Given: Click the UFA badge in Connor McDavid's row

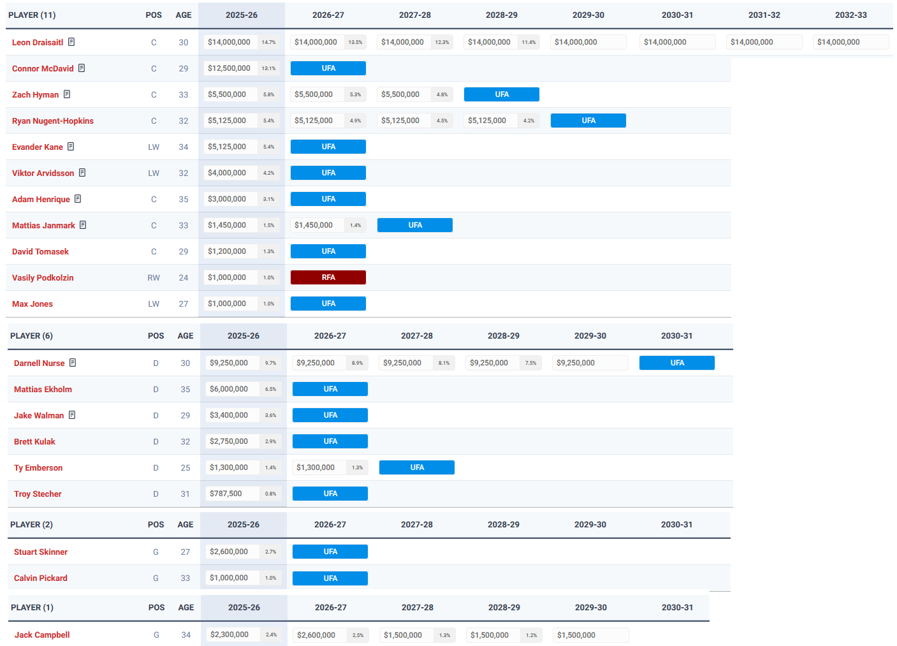Looking at the screenshot, I should click(328, 68).
